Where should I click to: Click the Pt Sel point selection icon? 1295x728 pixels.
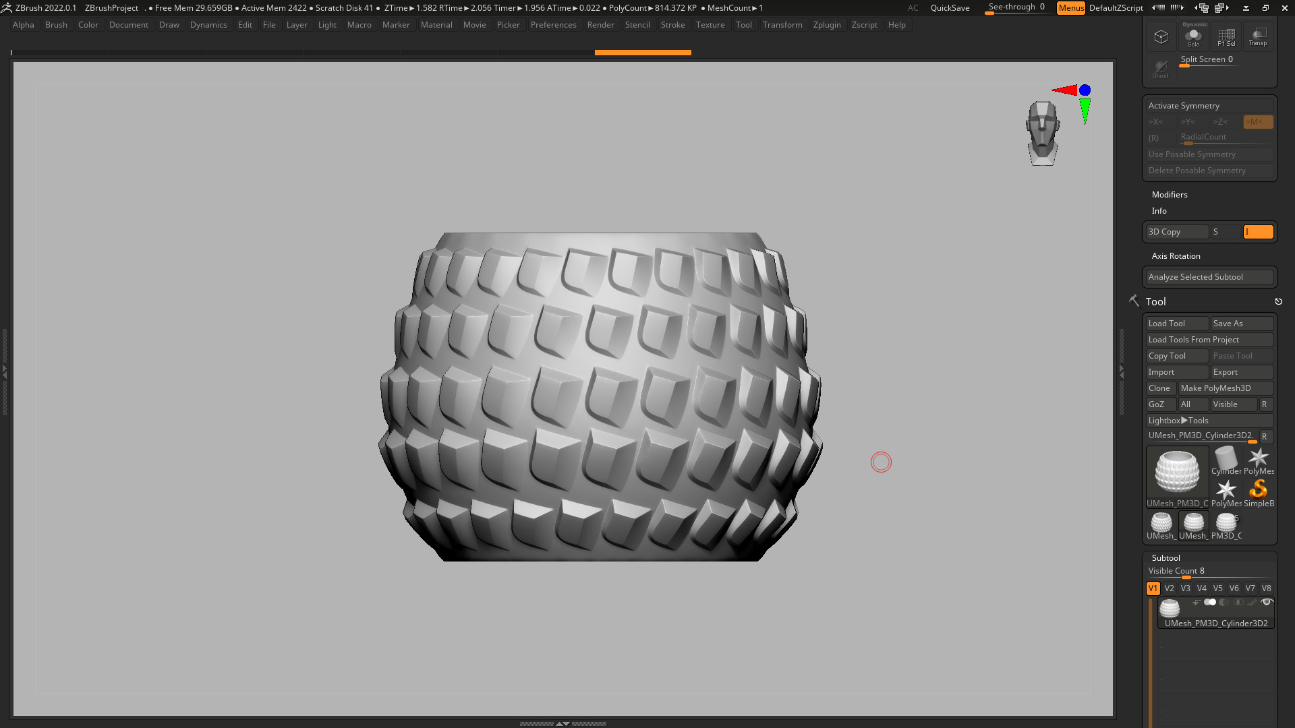coord(1226,36)
